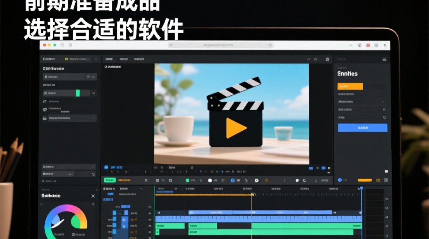Click the curved arrow icon at the left panel's bottom
Viewport: 429px width, 239px height.
point(93,174)
